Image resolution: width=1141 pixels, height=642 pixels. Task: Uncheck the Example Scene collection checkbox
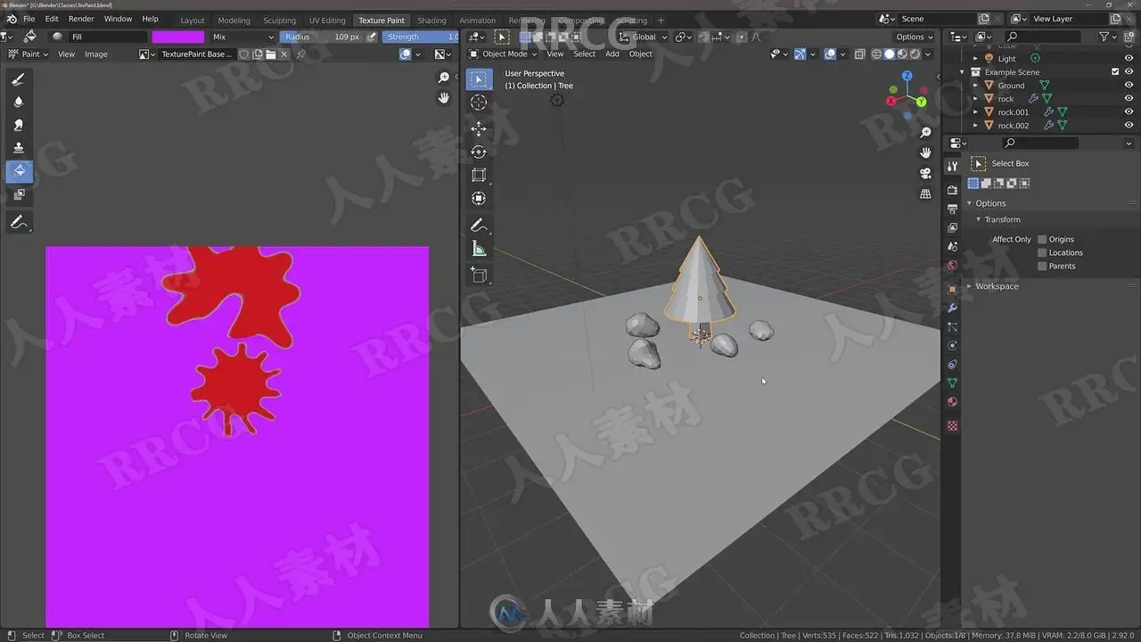1115,72
